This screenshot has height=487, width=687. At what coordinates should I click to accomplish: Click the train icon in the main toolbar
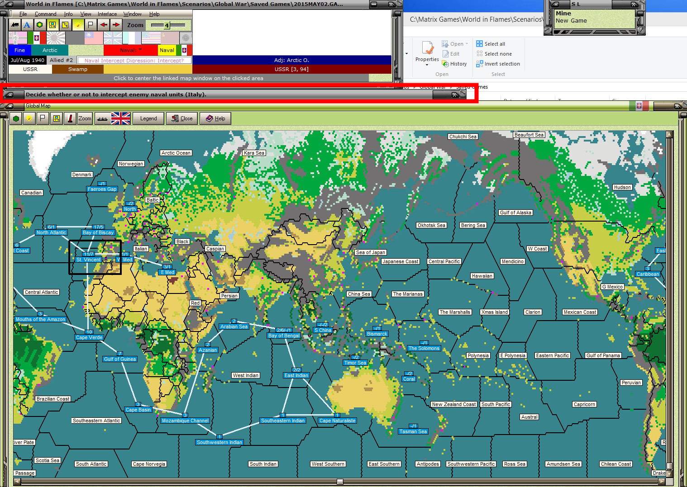tap(14, 25)
